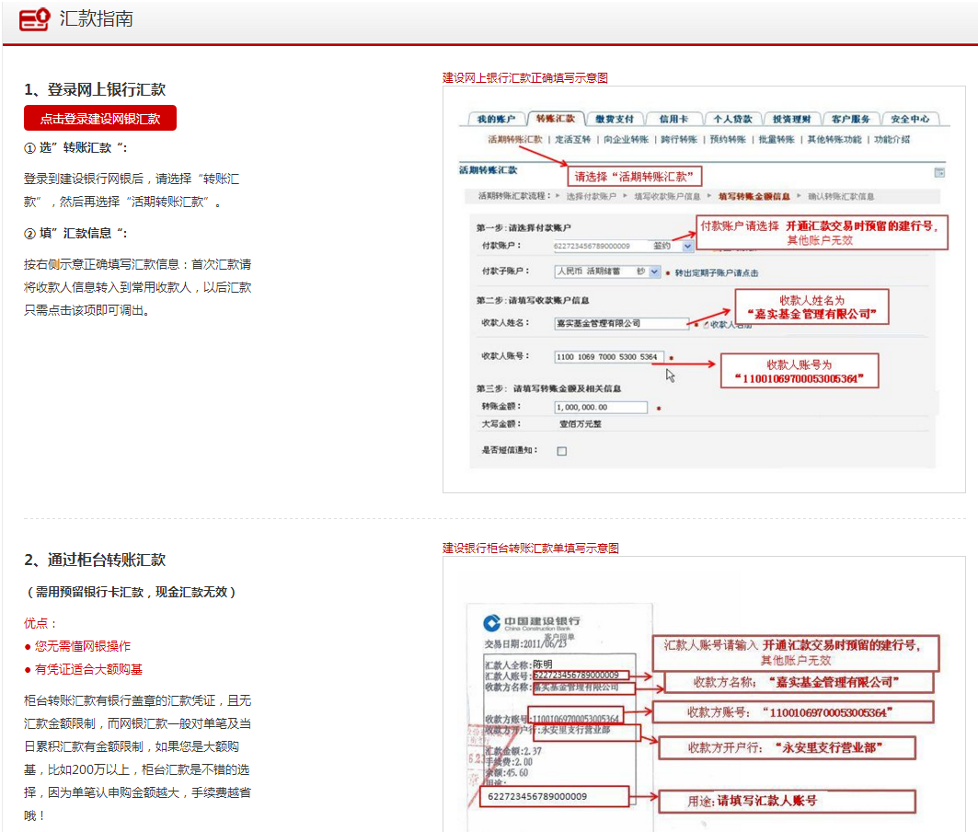Viewport: 978px width, 832px height.
Task: Click the 转账金额 input field
Action: [601, 407]
